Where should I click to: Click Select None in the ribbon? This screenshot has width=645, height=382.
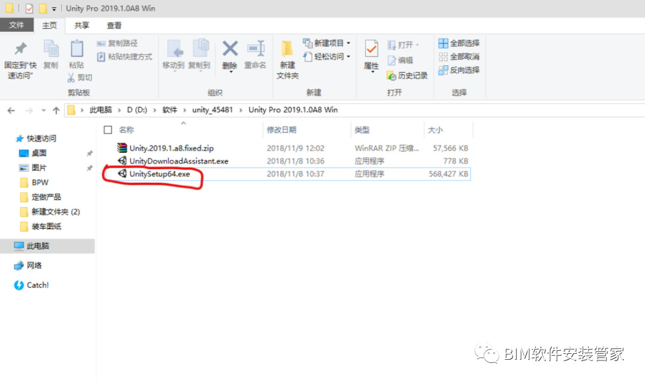459,57
